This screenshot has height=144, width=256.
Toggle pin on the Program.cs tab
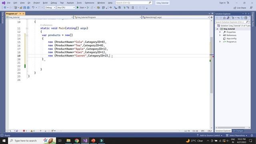pos(20,14)
